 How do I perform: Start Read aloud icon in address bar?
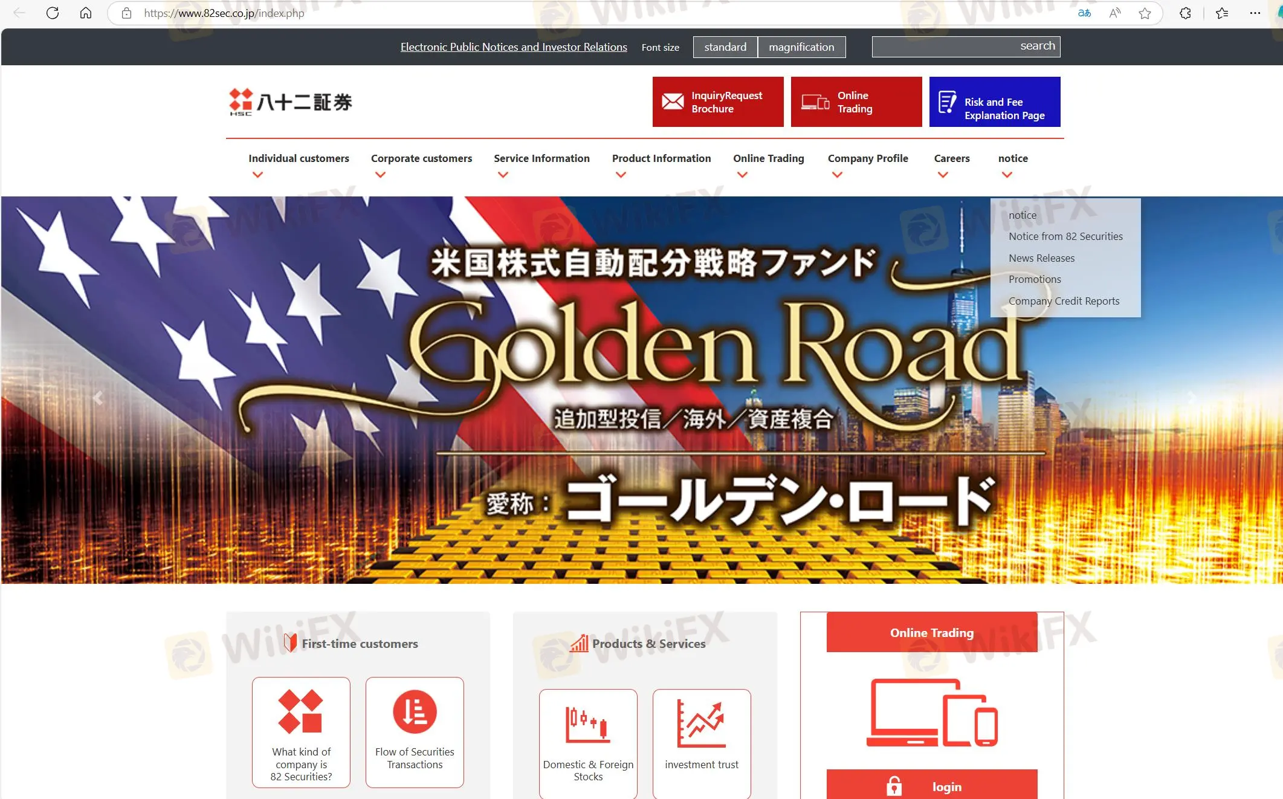[x=1115, y=13]
